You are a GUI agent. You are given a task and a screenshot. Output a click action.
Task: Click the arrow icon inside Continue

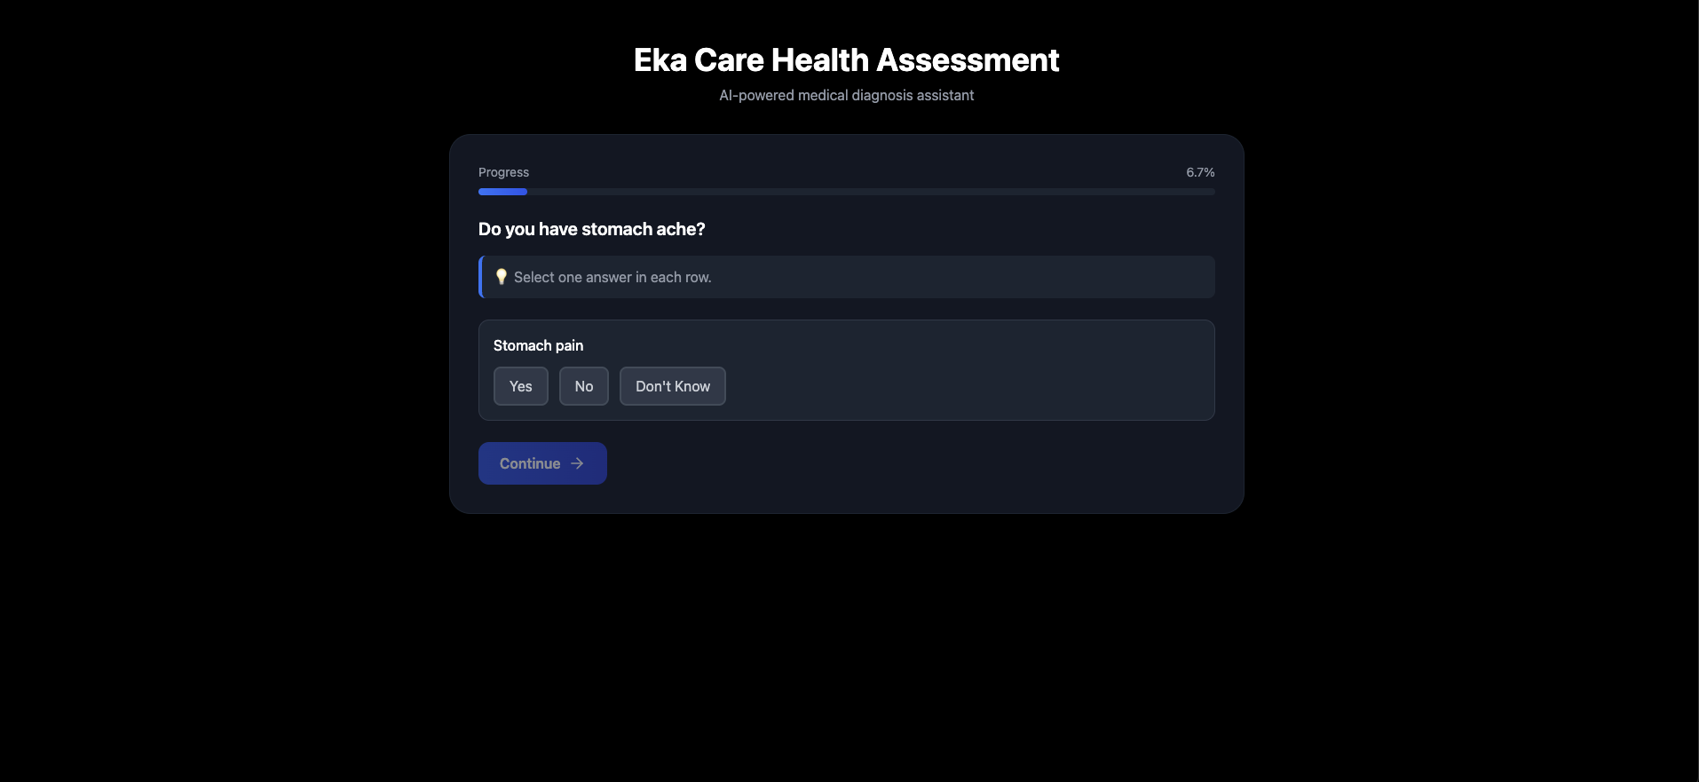(x=577, y=463)
